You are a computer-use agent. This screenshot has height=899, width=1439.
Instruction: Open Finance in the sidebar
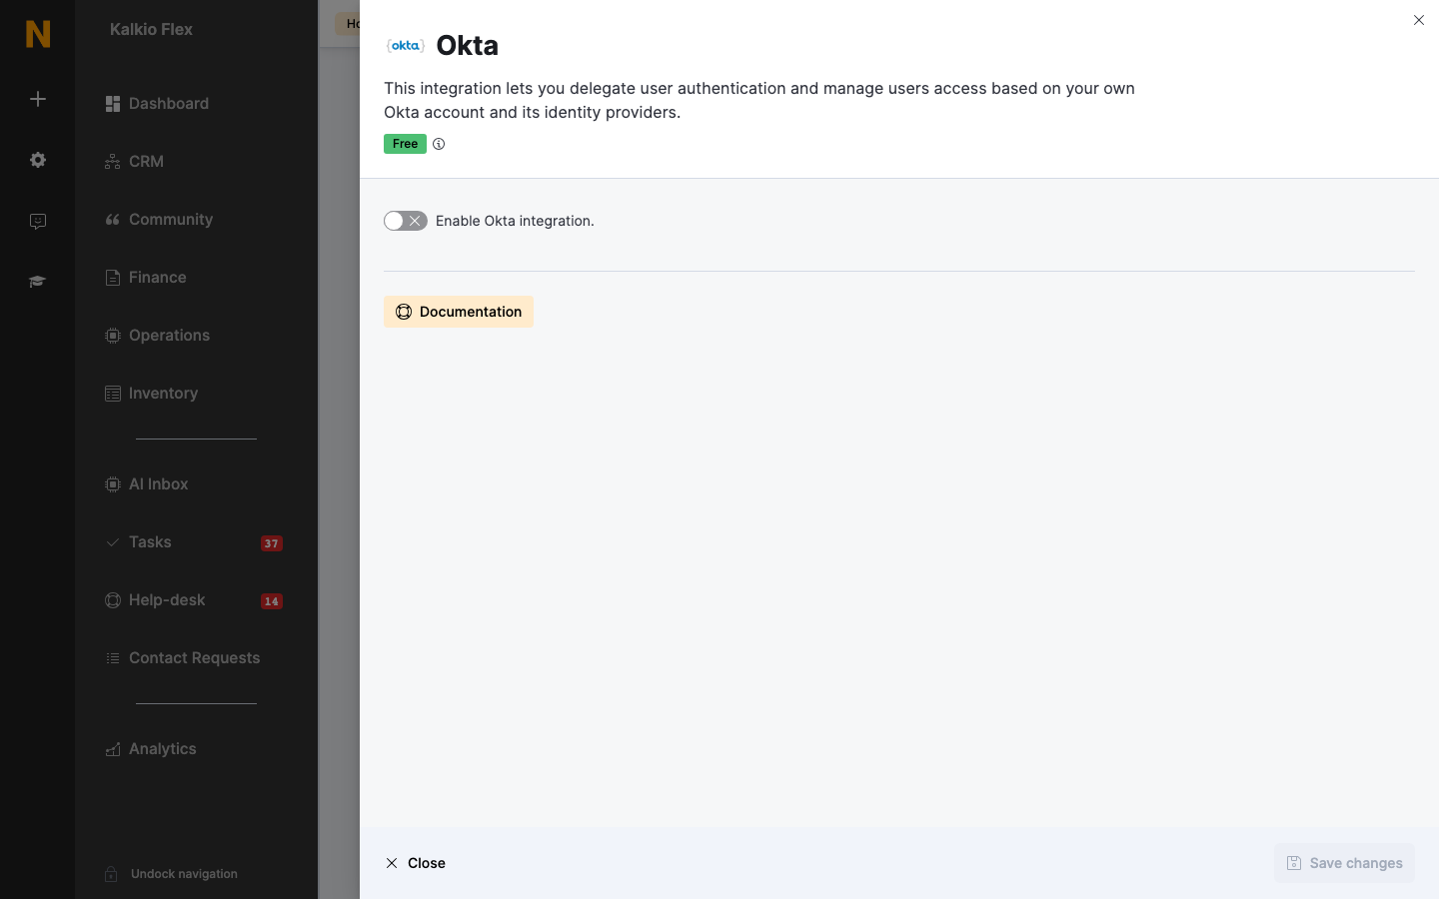pos(146,278)
